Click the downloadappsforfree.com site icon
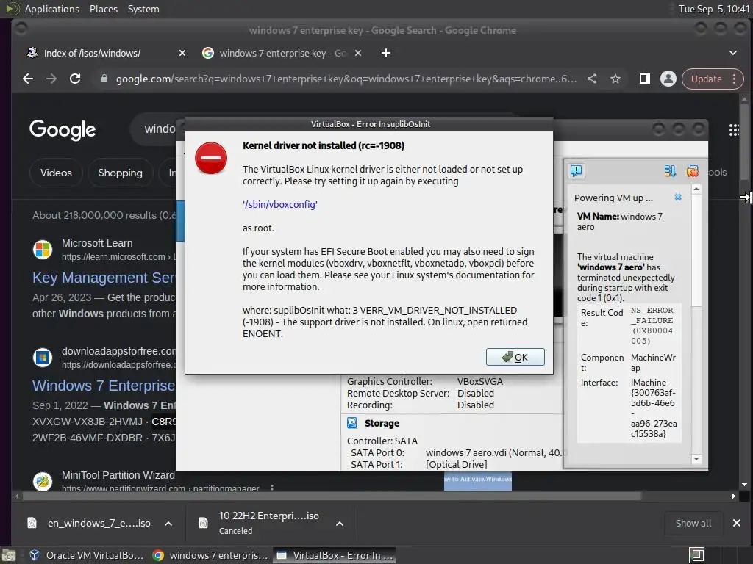Viewport: 753px width, 564px height. pos(43,358)
